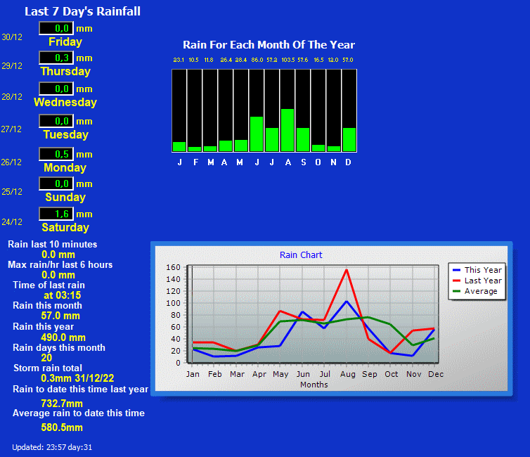Select Wednesday's 0,0 rainfall value box
Image resolution: width=530 pixels, height=457 pixels.
coord(56,89)
